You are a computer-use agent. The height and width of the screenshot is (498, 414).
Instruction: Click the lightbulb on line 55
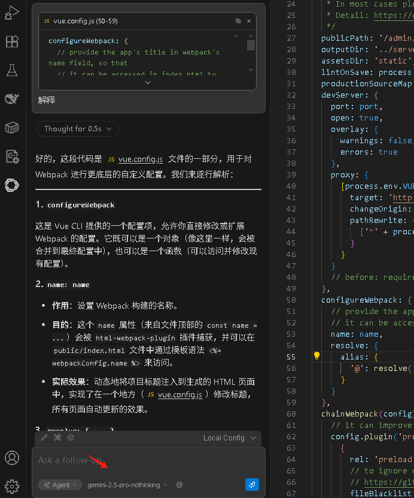(x=317, y=357)
